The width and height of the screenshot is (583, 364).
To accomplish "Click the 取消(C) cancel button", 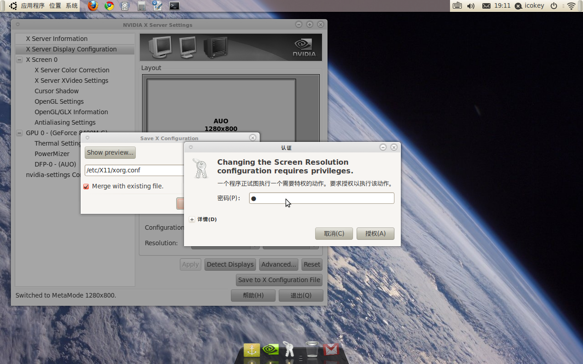I will [334, 233].
